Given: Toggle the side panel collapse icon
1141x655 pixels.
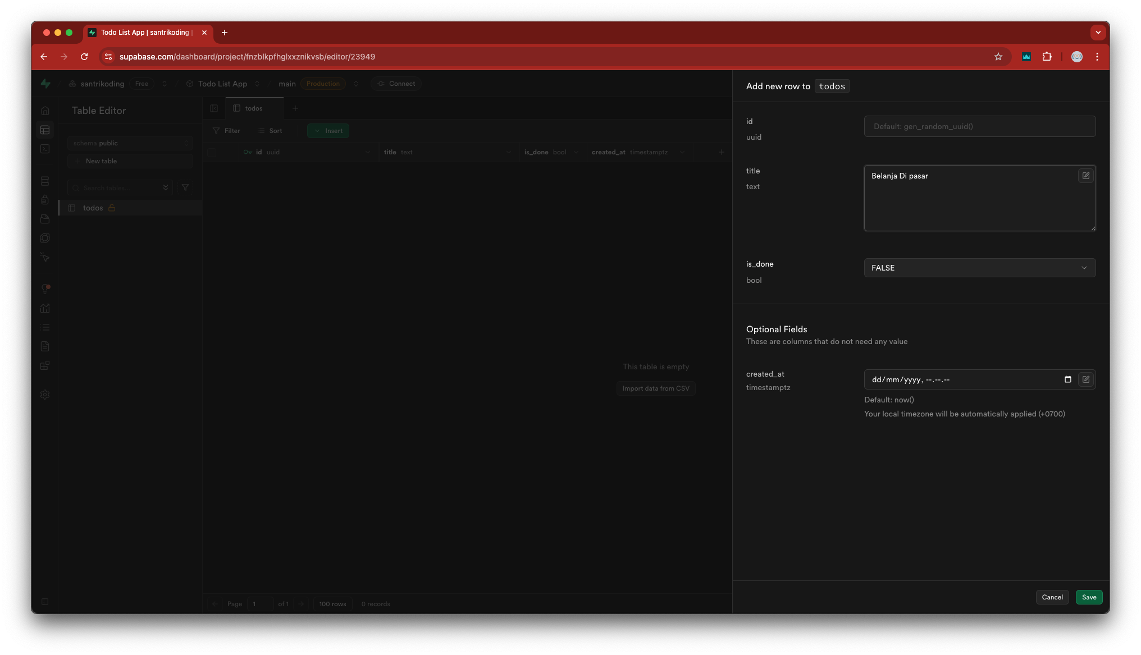Looking at the screenshot, I should coord(214,108).
